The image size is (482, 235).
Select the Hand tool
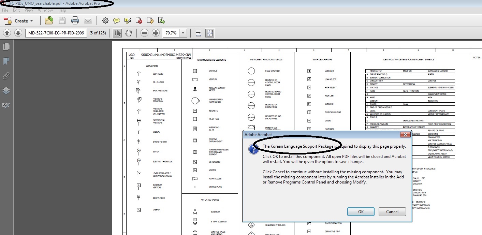click(x=129, y=33)
